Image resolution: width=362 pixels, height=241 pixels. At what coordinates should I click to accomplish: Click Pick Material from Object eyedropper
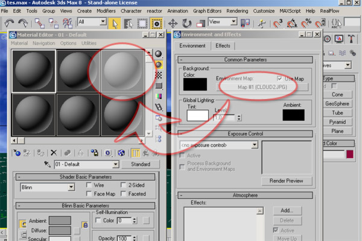[47, 164]
